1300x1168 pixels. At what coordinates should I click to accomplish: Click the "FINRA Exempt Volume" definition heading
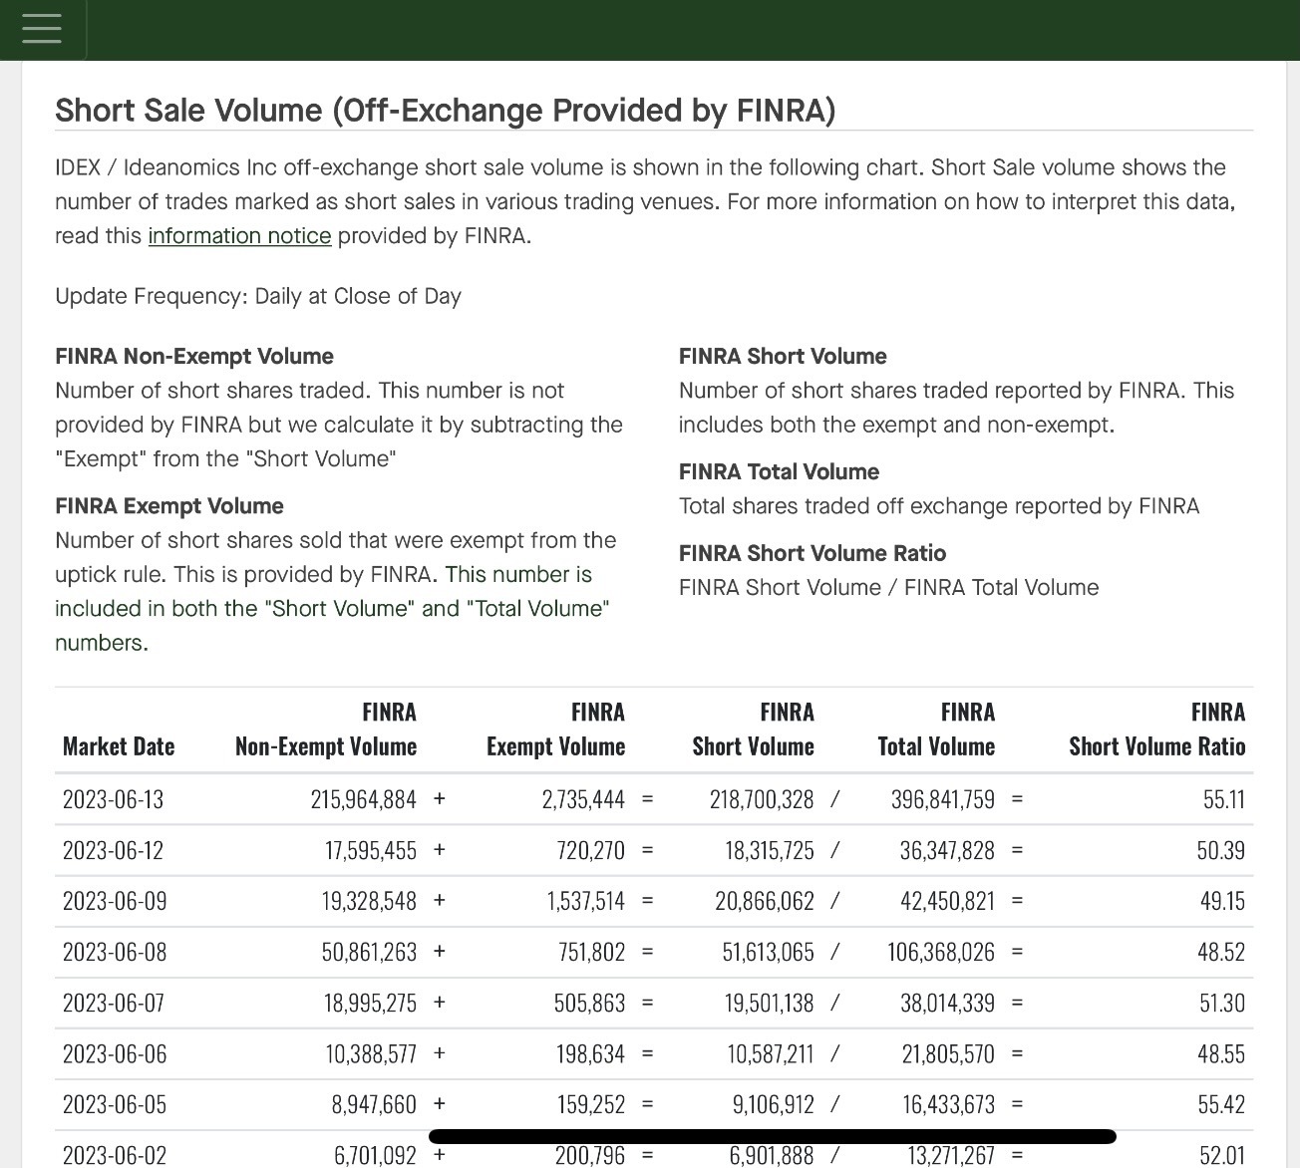pyautogui.click(x=169, y=506)
